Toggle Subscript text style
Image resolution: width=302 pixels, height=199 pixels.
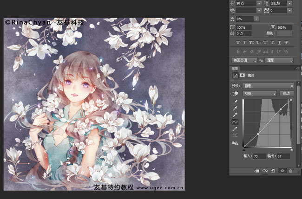(272, 43)
